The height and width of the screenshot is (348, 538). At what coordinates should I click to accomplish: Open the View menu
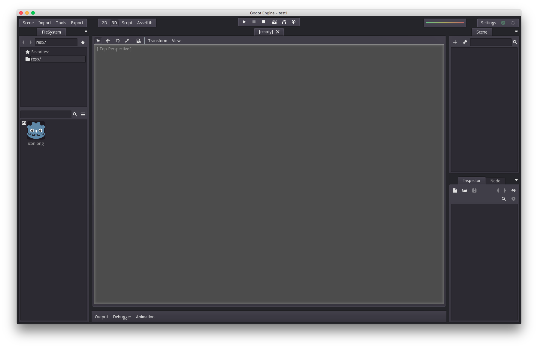pos(176,41)
